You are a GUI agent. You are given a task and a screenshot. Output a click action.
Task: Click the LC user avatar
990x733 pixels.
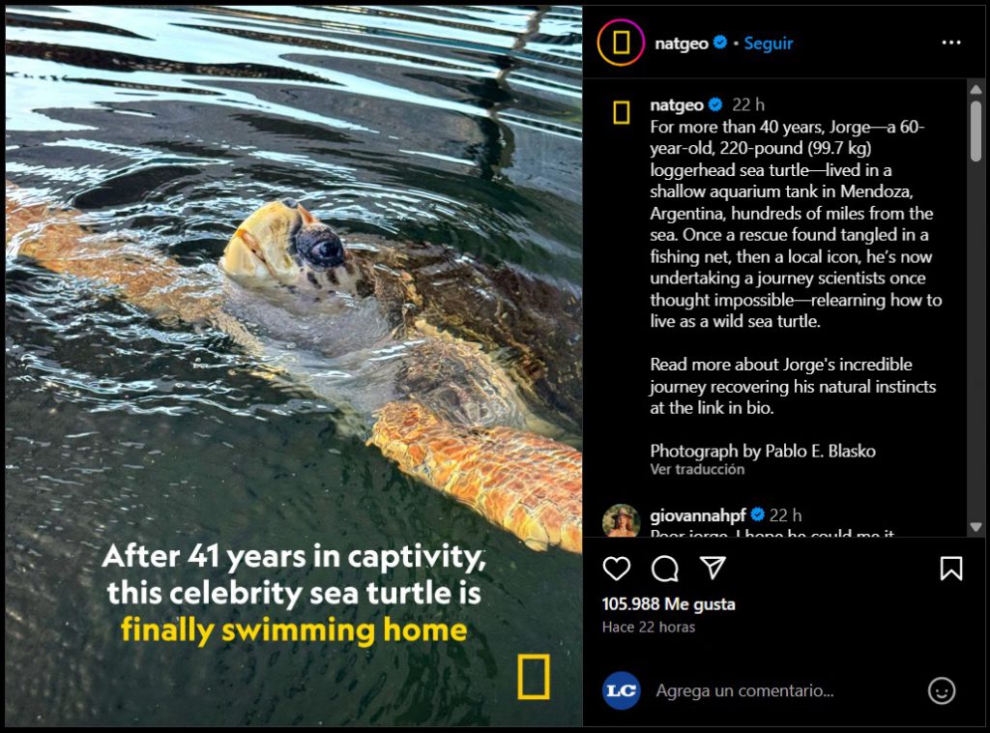click(622, 690)
